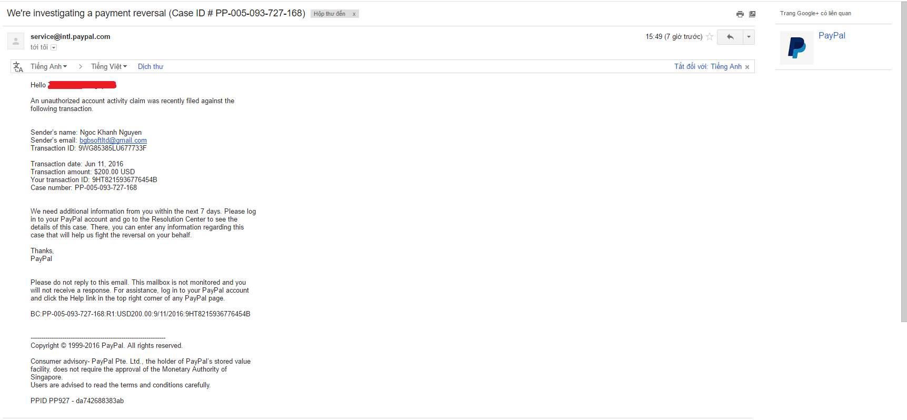Click the email subject line heading
This screenshot has width=907, height=420.
coord(156,13)
